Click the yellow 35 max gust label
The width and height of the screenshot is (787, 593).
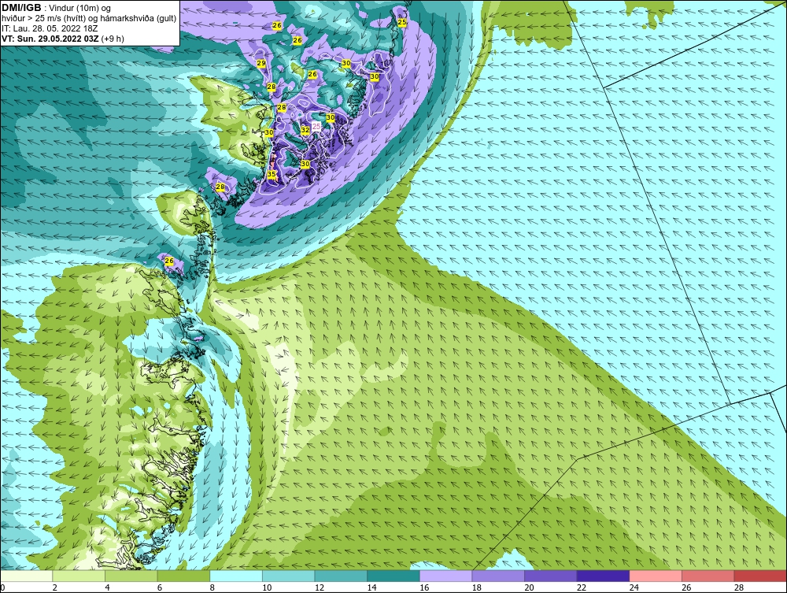click(272, 174)
